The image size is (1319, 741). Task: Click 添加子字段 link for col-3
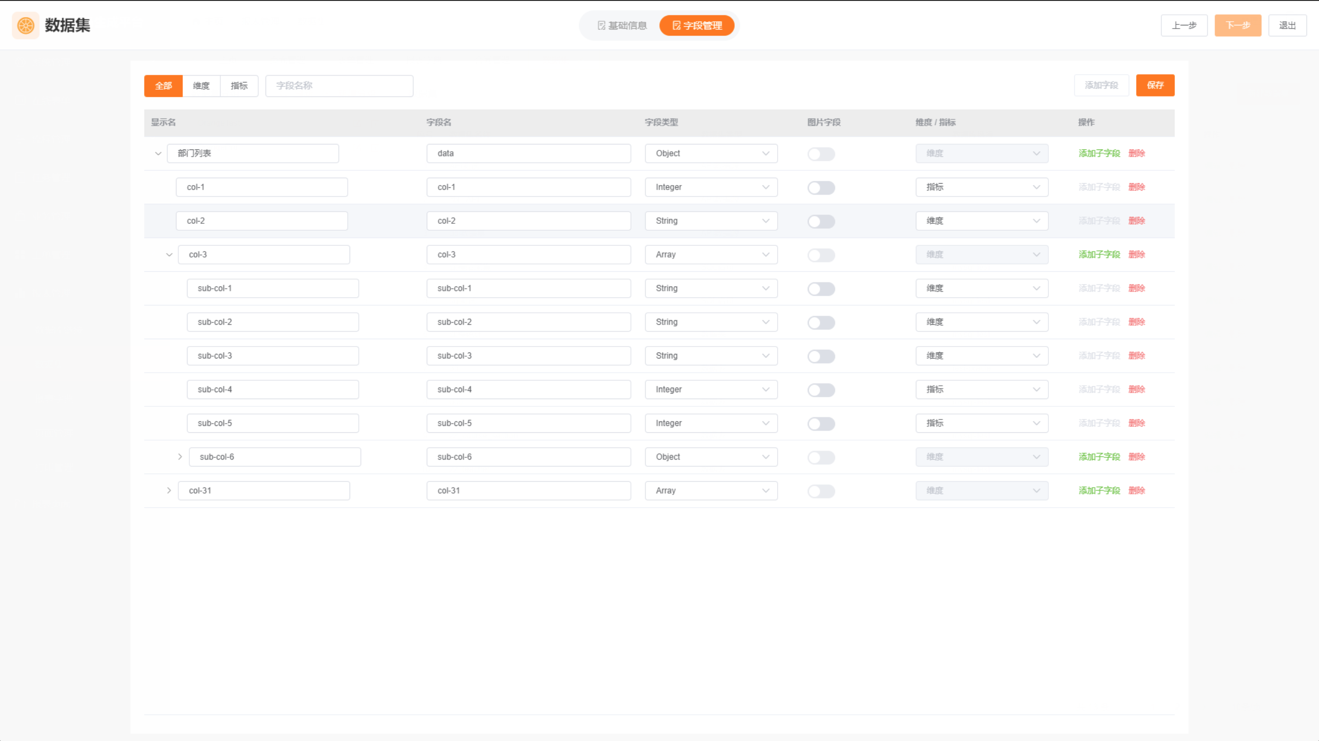(x=1099, y=255)
